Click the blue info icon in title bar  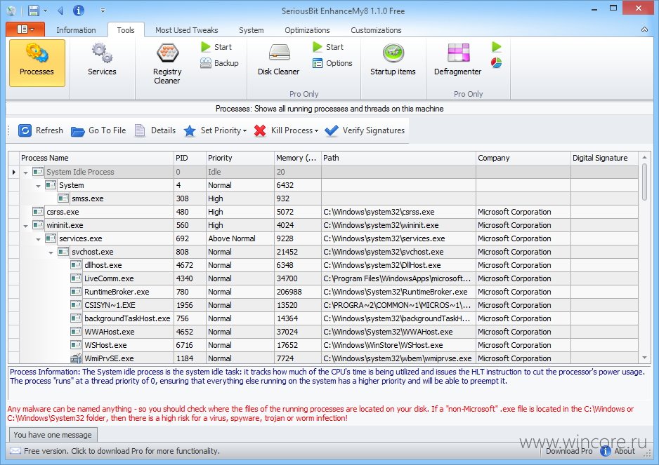[79, 11]
